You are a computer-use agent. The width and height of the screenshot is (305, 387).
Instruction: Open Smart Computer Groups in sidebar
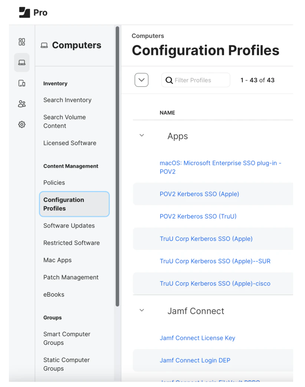click(67, 338)
